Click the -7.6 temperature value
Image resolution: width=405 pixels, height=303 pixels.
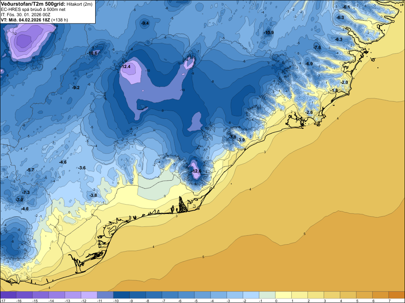(x=317, y=47)
